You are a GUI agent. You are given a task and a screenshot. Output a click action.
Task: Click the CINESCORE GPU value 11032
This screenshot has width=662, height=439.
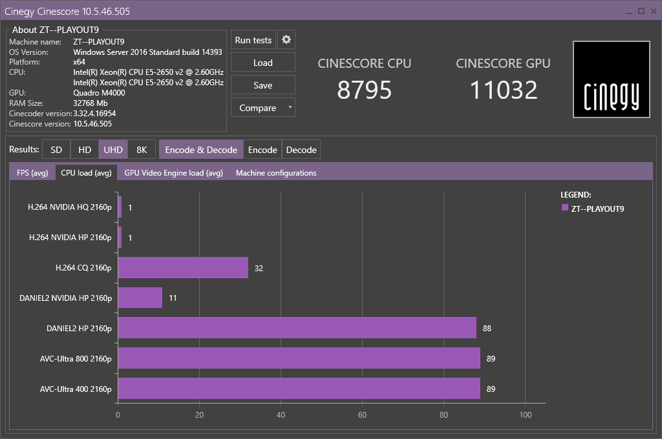[x=503, y=90]
